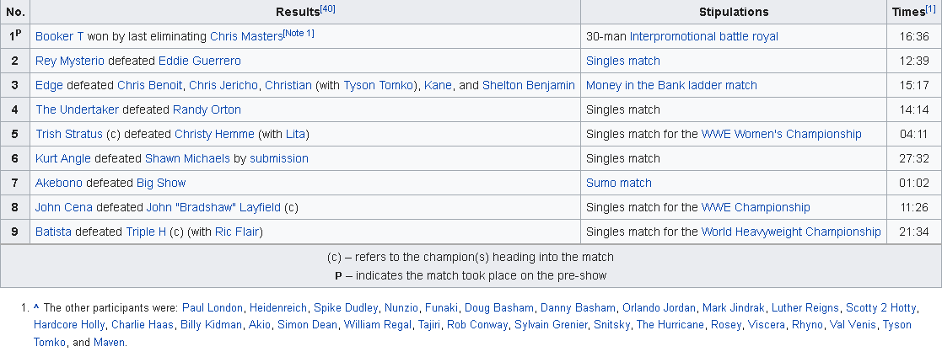942x357 pixels.
Task: Visit the WWE Women's Championship link
Action: tap(781, 135)
